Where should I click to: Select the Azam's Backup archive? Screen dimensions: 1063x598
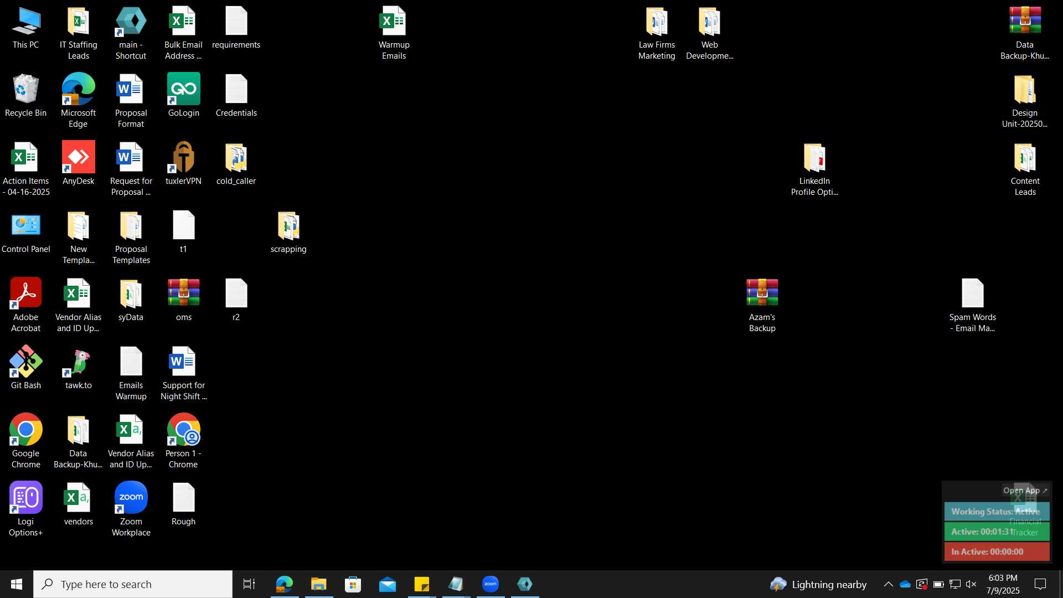762,306
